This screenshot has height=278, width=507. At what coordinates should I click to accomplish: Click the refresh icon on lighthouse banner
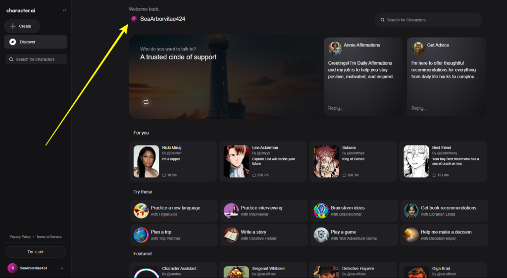click(x=146, y=102)
